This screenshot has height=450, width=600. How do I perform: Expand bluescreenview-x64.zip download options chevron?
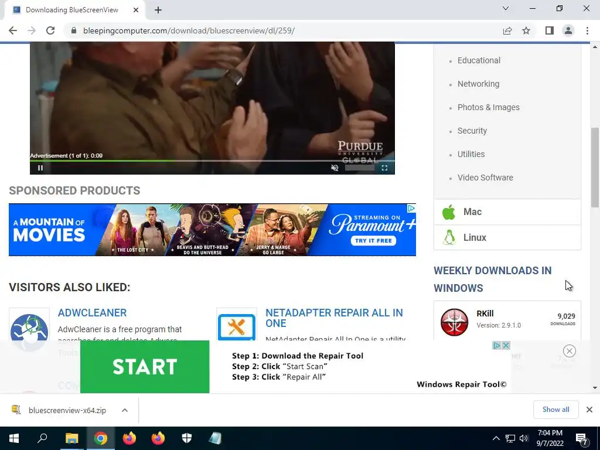[125, 410]
